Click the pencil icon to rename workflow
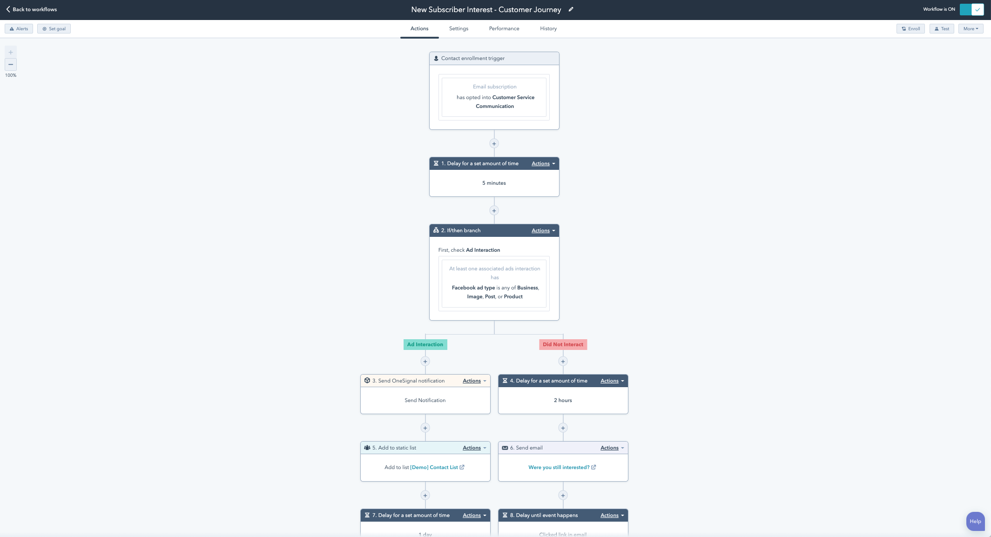Viewport: 991px width, 537px height. 571,9
